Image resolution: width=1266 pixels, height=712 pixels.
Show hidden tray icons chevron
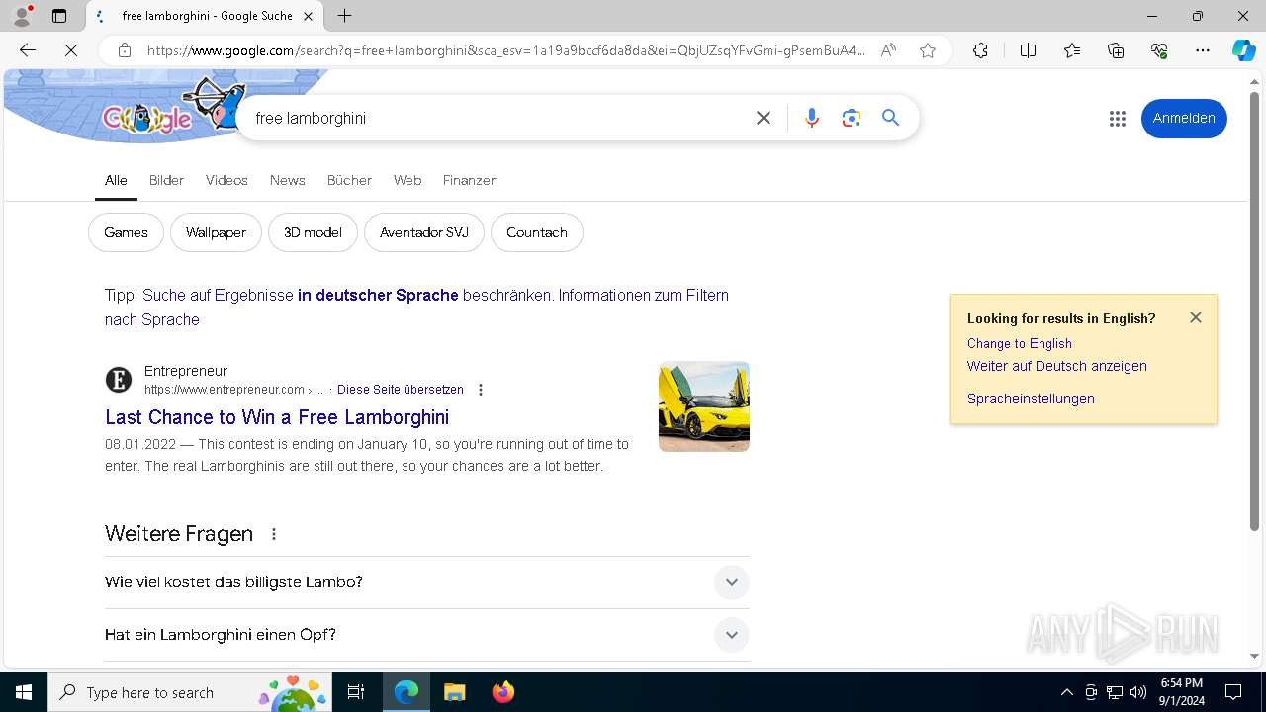coord(1066,692)
